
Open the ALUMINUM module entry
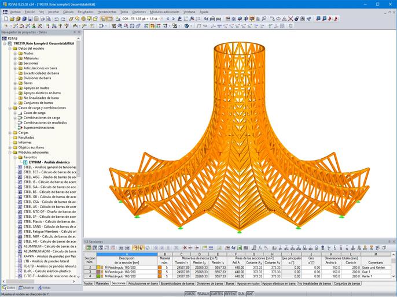click(x=50, y=246)
